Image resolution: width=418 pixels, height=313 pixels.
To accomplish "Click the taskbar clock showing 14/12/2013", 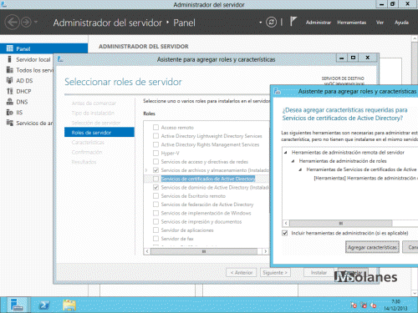I will pos(395,305).
